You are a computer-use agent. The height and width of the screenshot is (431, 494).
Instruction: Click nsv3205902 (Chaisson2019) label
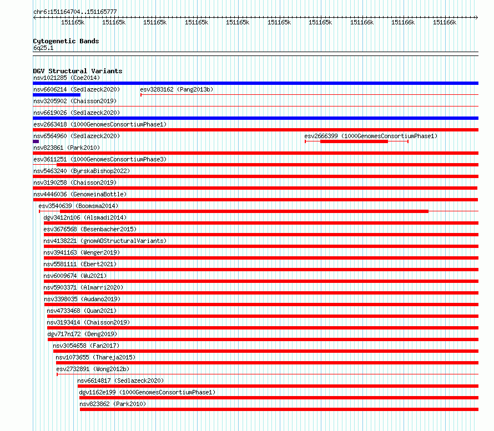coord(75,101)
